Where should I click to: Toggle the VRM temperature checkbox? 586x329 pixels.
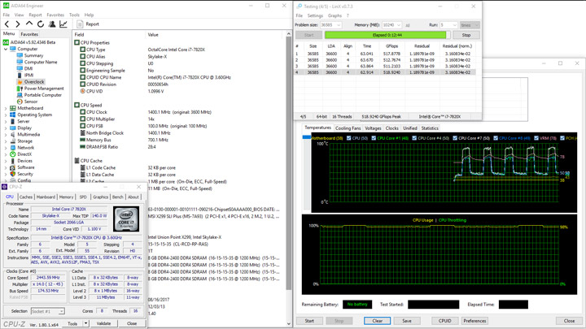point(536,138)
